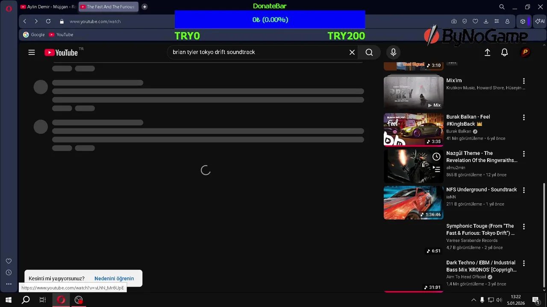Start voice search with microphone icon
The height and width of the screenshot is (307, 547).
coord(394,52)
